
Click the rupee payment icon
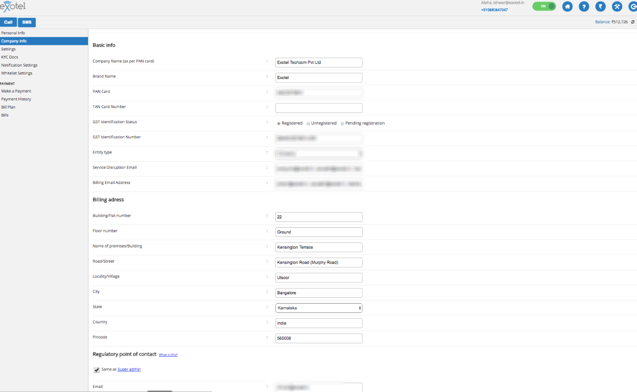point(601,7)
